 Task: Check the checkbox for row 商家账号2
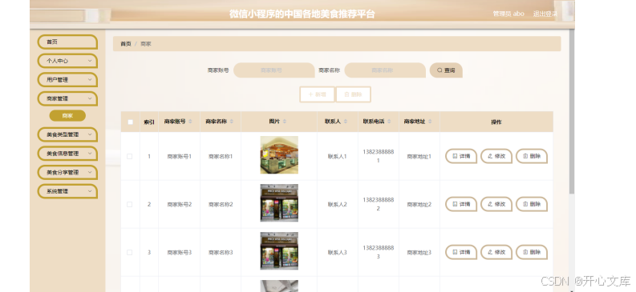click(130, 205)
